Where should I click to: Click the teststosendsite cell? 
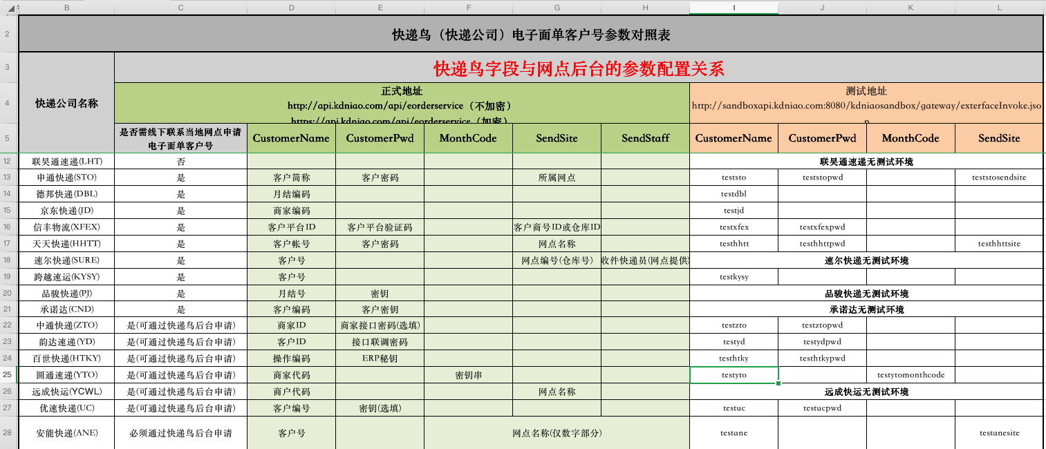coord(999,178)
